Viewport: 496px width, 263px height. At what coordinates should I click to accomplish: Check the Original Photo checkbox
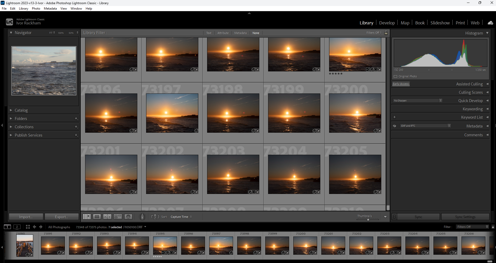(396, 76)
